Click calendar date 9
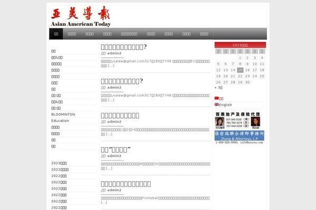 point(248,64)
